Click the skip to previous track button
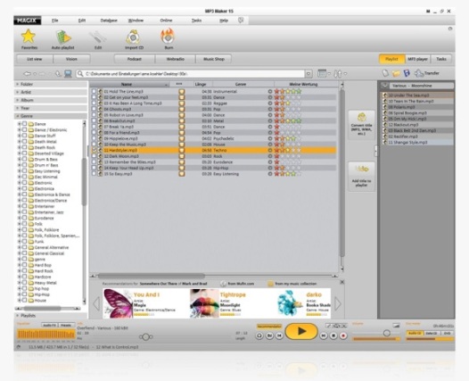Image resolution: width=469 pixels, height=381 pixels. [x=279, y=335]
